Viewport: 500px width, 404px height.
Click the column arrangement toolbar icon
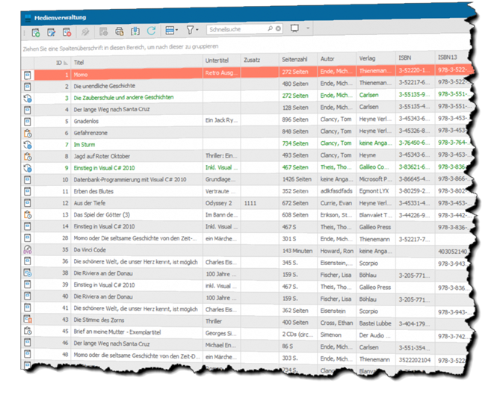(x=135, y=31)
